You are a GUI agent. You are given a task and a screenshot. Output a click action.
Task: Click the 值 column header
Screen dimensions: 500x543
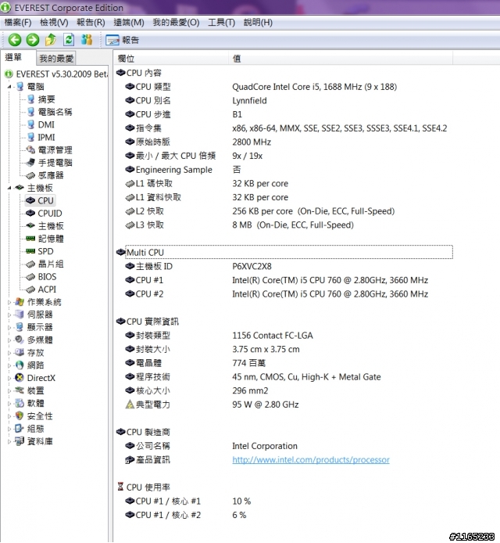pos(341,59)
